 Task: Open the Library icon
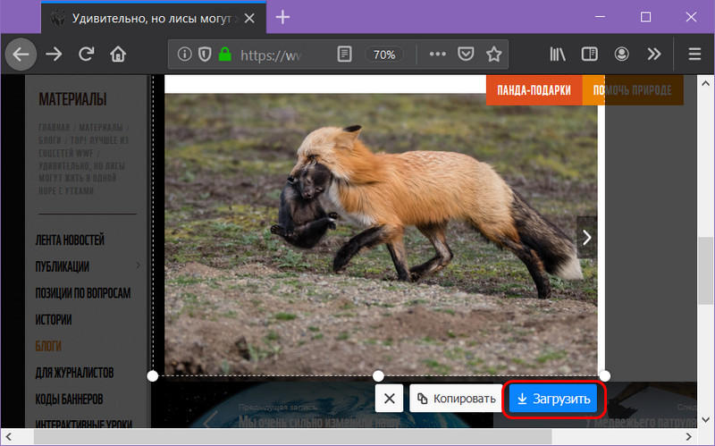[557, 55]
